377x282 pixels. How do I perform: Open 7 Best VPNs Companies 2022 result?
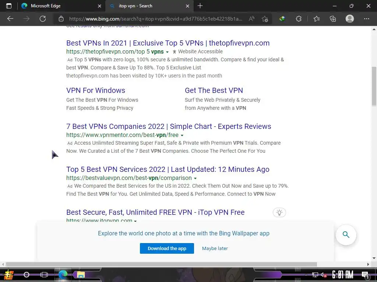pos(169,126)
